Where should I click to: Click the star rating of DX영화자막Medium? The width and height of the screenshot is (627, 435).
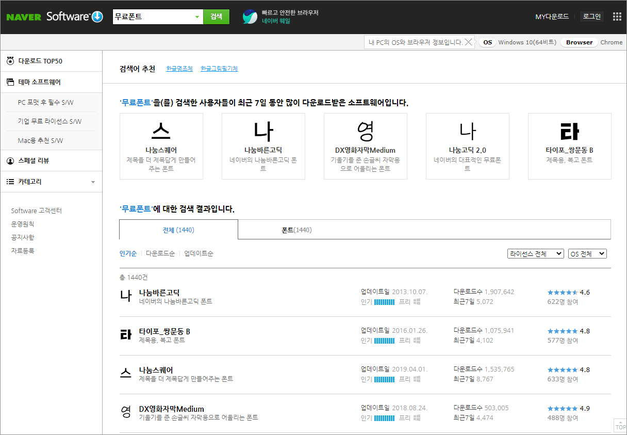(563, 408)
